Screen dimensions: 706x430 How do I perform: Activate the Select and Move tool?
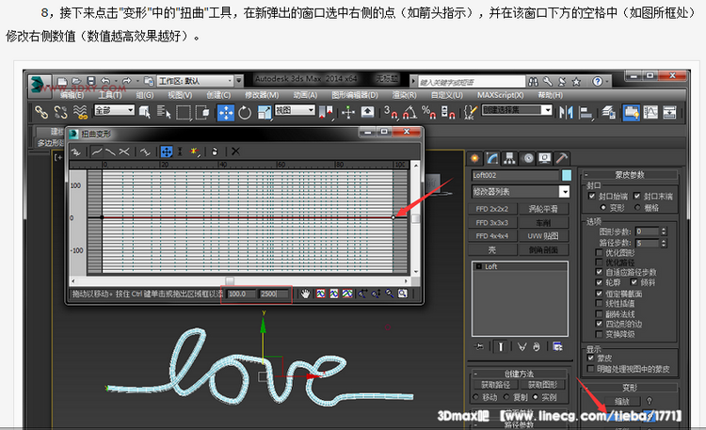(226, 112)
